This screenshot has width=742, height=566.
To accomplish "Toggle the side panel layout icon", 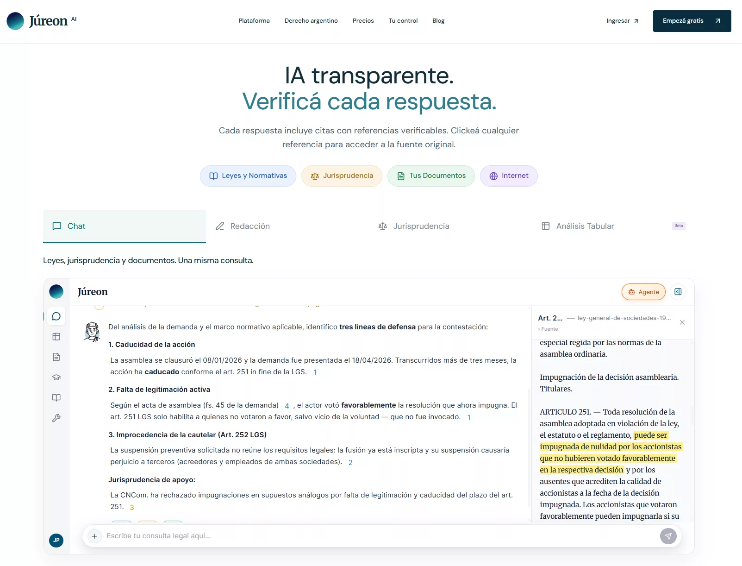I will 678,292.
